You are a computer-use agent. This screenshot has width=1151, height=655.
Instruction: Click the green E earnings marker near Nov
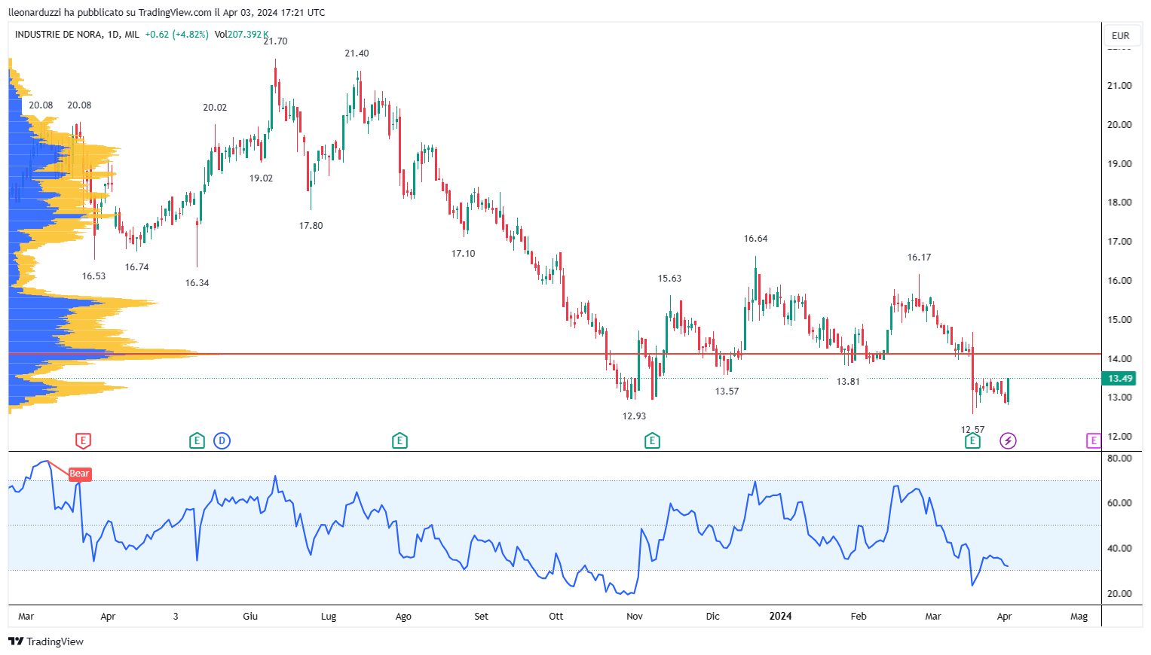click(x=653, y=440)
